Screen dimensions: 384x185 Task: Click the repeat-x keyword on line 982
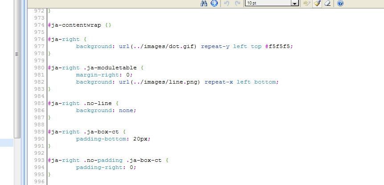(219, 82)
